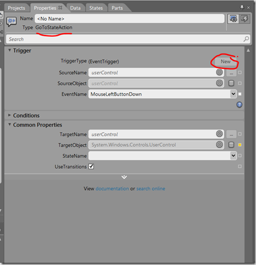
Task: Open the StateName dropdown
Action: 163,155
